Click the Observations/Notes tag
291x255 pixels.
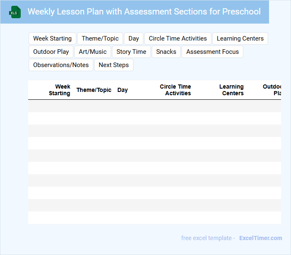tap(61, 65)
